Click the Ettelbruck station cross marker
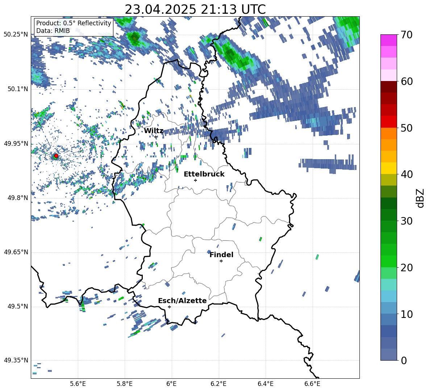The width and height of the screenshot is (429, 391). pyautogui.click(x=195, y=180)
